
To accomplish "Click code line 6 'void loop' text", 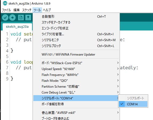I will coord(22,62).
